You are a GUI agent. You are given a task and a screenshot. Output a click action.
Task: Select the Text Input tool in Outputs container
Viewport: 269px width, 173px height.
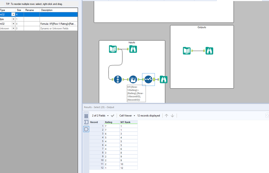tap(187, 51)
